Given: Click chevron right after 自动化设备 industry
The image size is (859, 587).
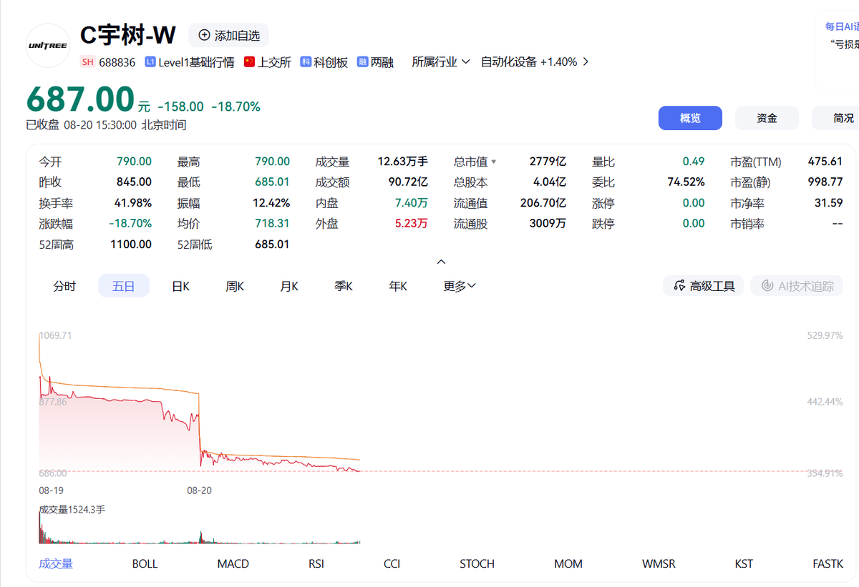Looking at the screenshot, I should point(586,62).
